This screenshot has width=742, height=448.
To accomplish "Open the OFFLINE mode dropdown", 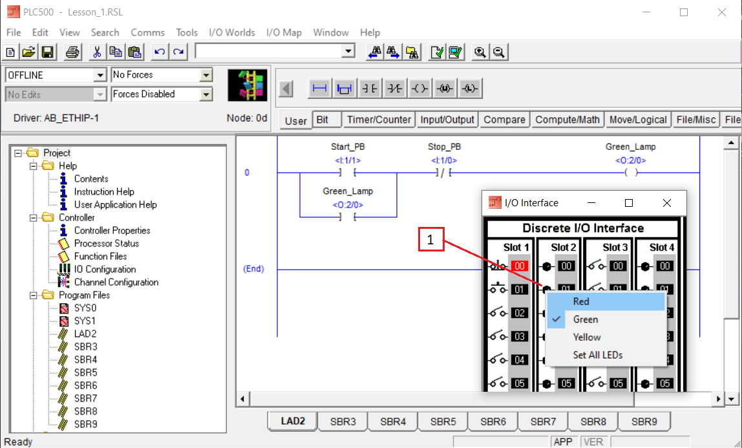I will [100, 75].
